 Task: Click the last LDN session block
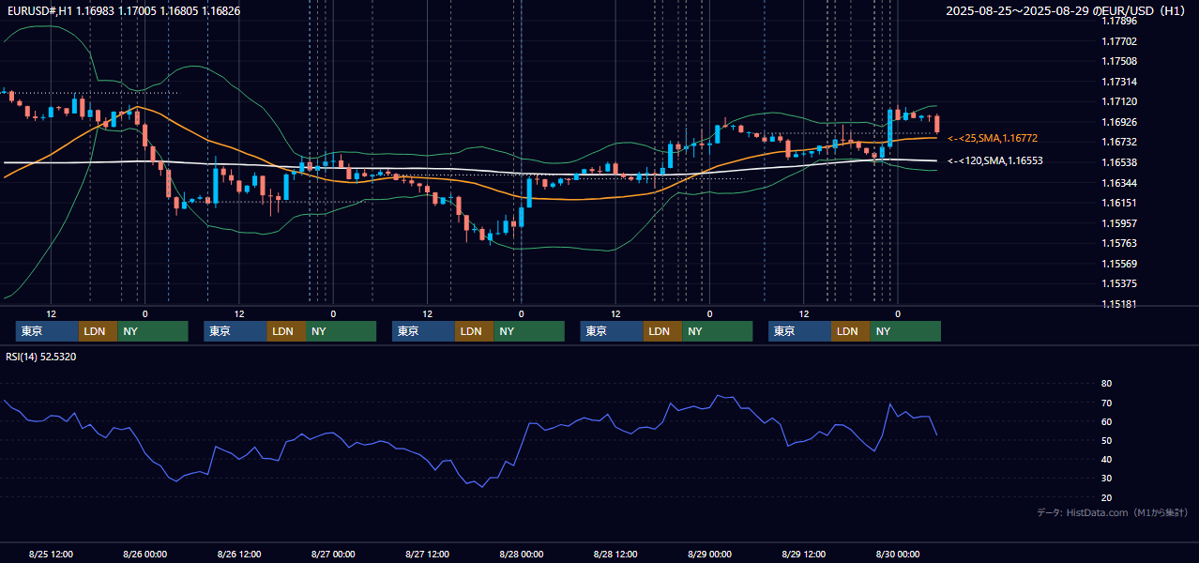(x=850, y=331)
